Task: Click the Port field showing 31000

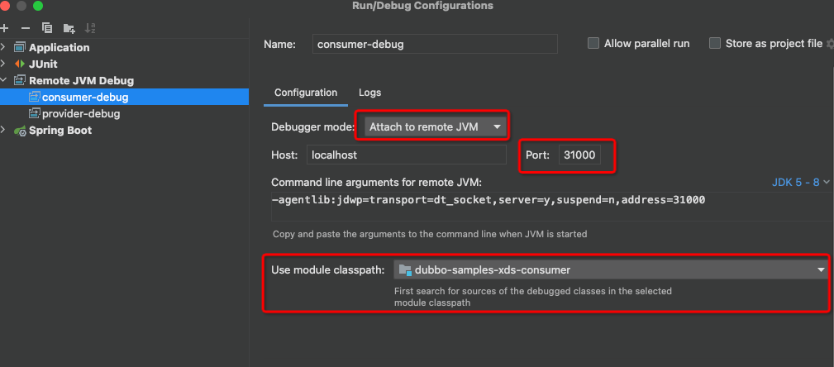Action: click(585, 155)
